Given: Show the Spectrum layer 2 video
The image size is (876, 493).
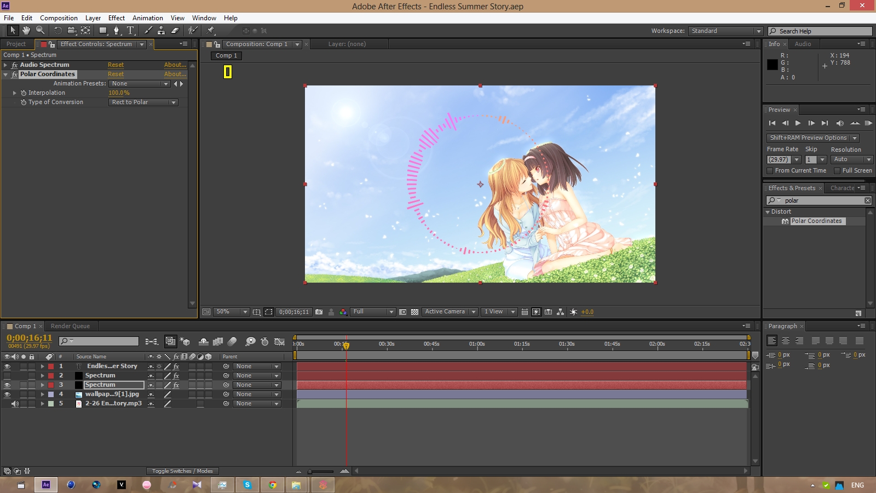Looking at the screenshot, I should click(x=7, y=376).
